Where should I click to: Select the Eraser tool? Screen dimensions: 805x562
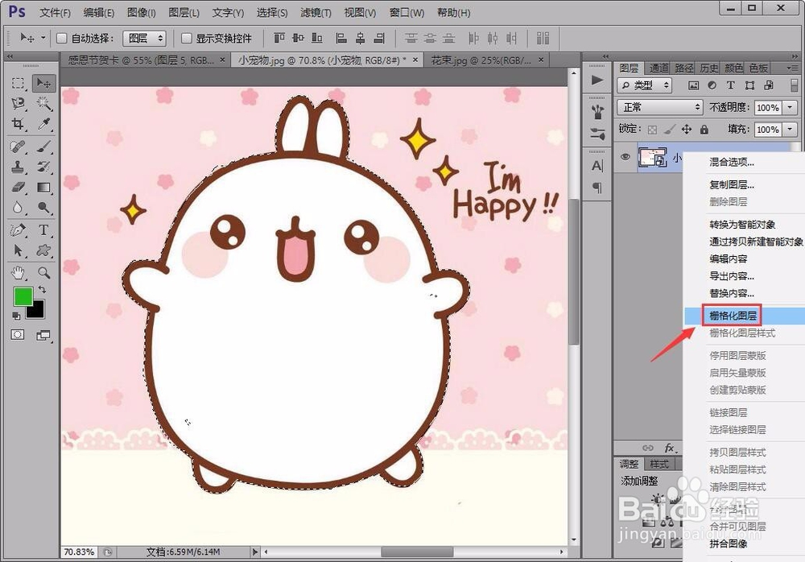pyautogui.click(x=19, y=187)
